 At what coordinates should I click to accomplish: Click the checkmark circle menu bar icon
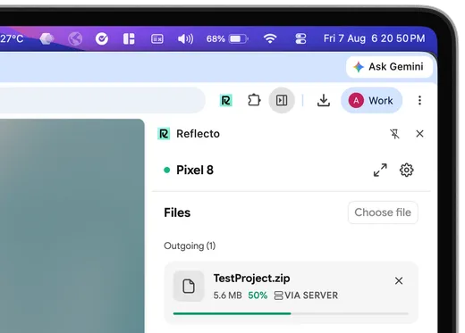click(102, 38)
